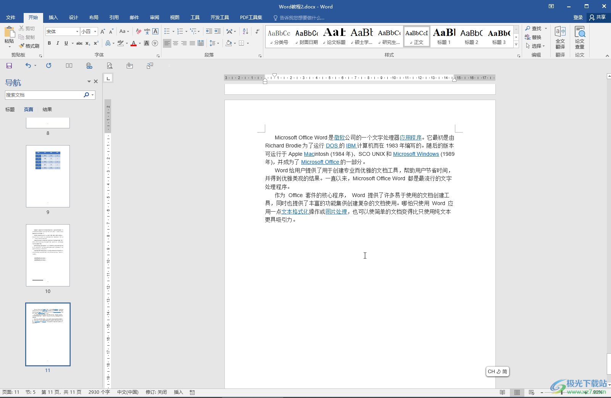Expand the styles gallery more arrow

point(516,45)
